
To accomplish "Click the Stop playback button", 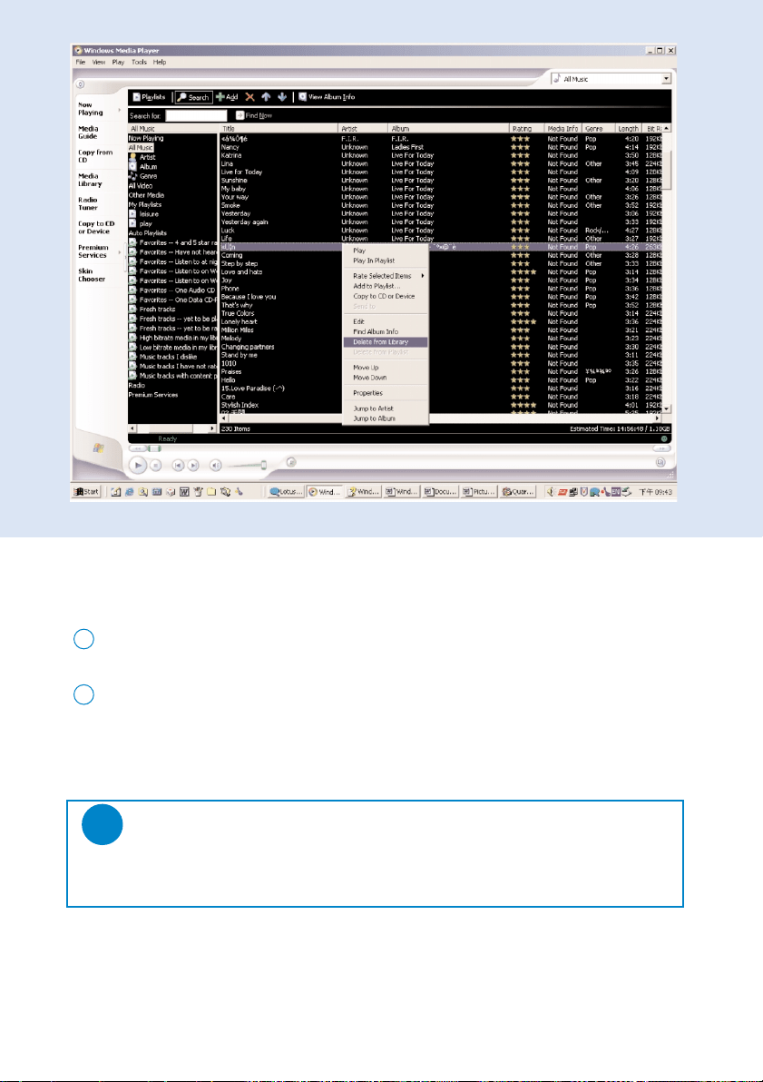I will pyautogui.click(x=156, y=466).
